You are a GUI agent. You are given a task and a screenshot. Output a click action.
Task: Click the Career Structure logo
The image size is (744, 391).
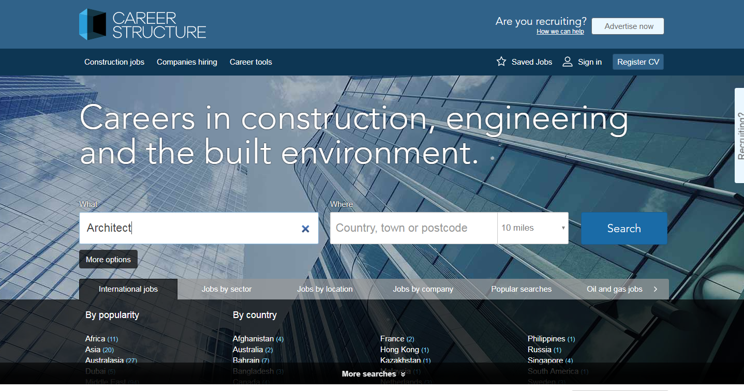point(143,24)
